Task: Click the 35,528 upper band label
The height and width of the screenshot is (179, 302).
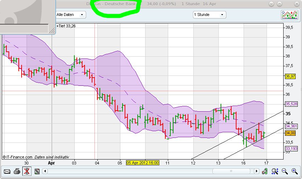Action: pos(291,104)
